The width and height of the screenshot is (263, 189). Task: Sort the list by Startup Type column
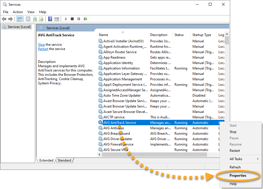(202, 35)
